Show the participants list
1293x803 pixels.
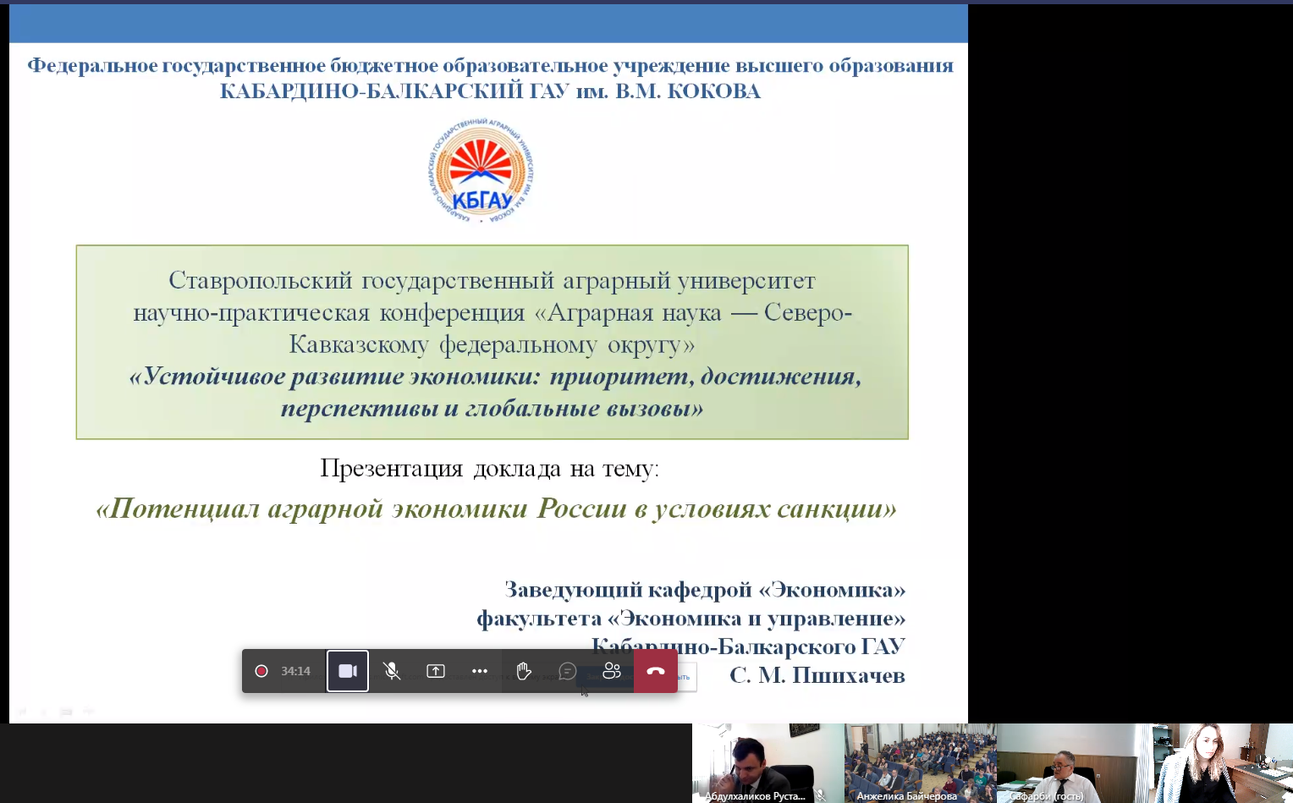coord(612,671)
